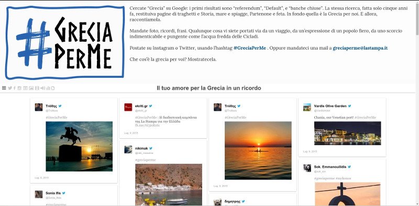Open fb.me link in ekriti.gr post
Viewport: 419px width, 206px height.
pos(147,125)
